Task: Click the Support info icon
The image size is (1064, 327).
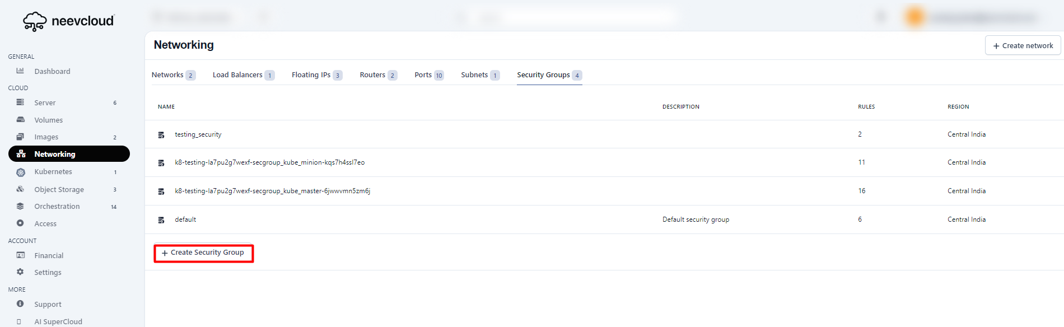Action: (x=20, y=304)
